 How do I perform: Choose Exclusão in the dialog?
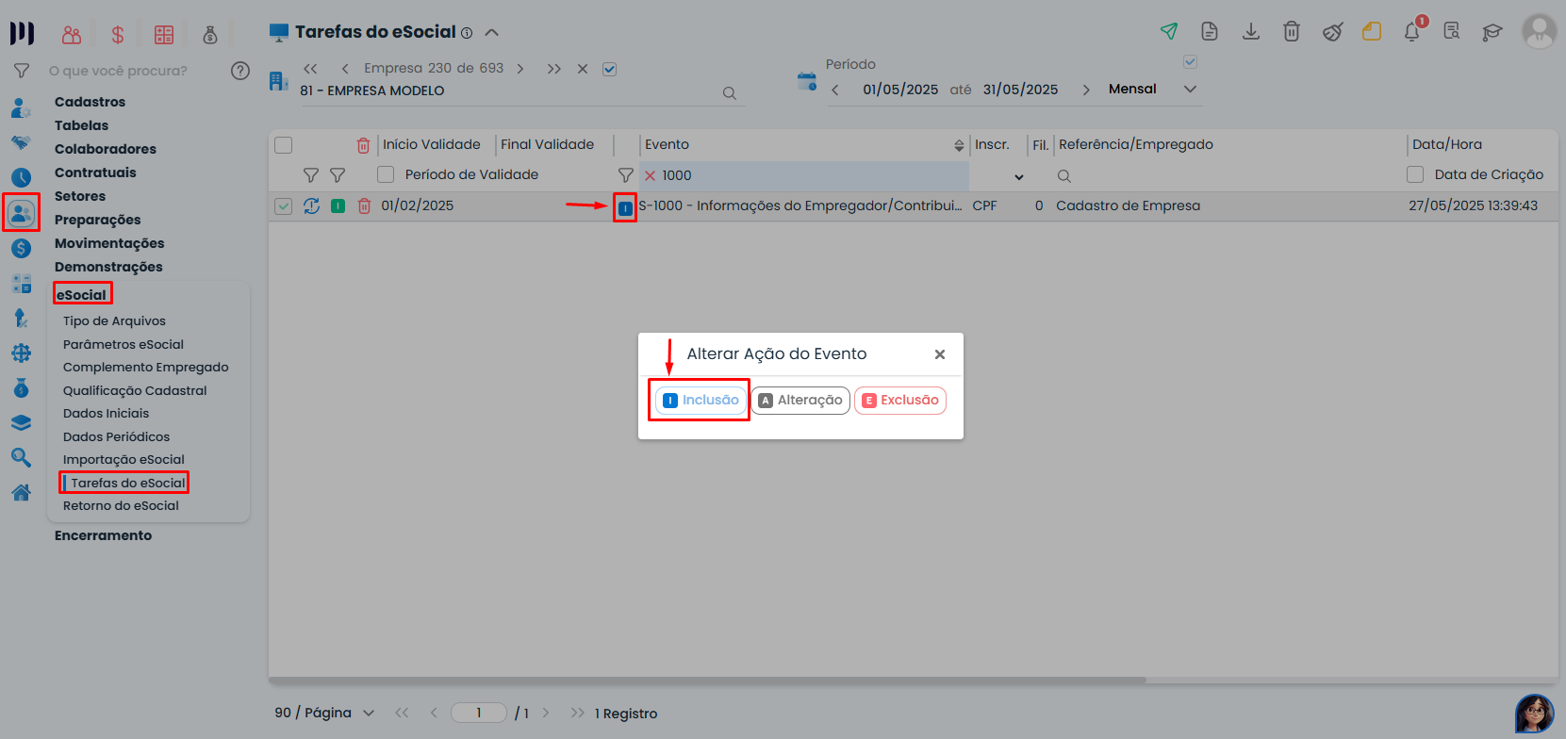[900, 401]
